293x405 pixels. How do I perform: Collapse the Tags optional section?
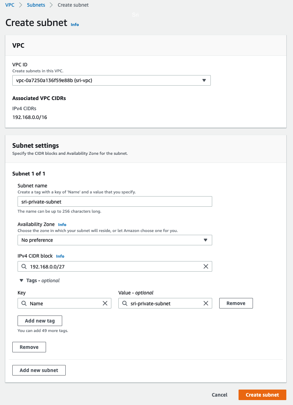[x=21, y=280]
